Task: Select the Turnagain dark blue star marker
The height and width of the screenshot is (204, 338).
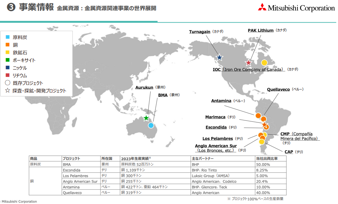Action: pos(220,57)
